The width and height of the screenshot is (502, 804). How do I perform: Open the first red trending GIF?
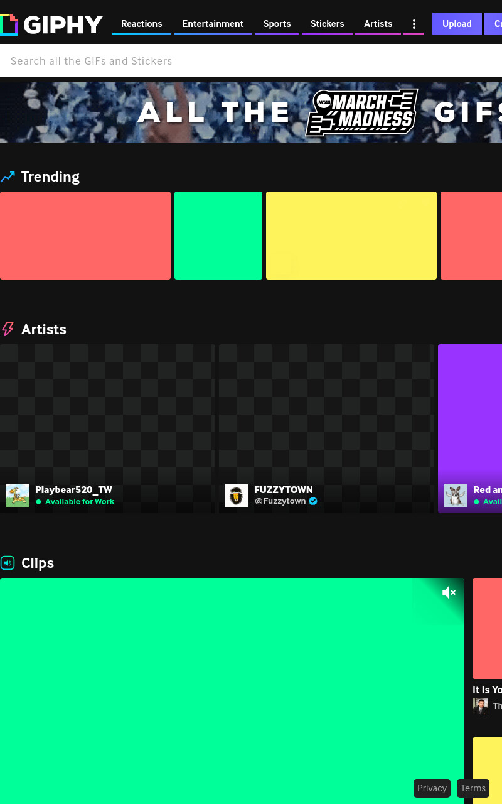85,236
